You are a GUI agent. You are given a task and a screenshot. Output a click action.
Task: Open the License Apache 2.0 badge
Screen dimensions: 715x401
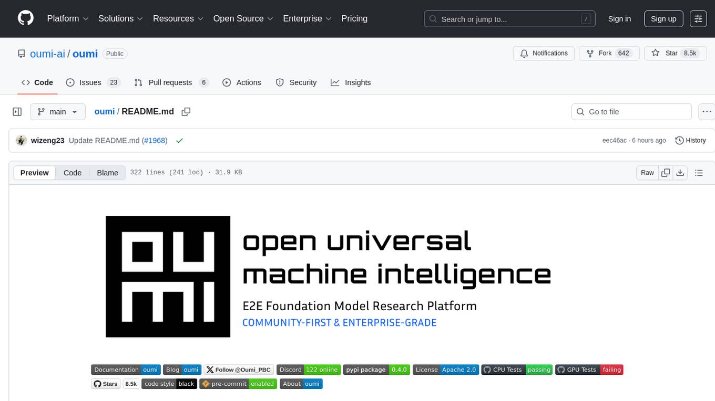click(x=445, y=370)
